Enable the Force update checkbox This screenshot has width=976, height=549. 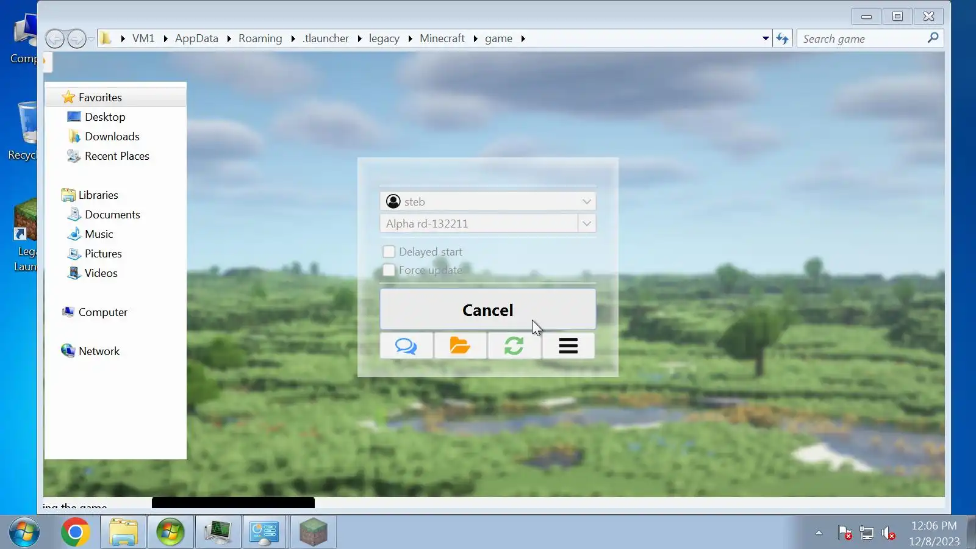pyautogui.click(x=389, y=270)
